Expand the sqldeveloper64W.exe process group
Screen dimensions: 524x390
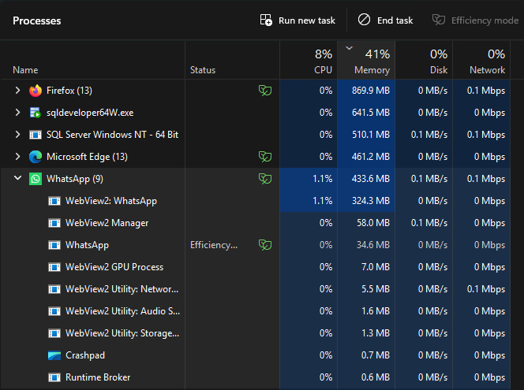tap(17, 113)
